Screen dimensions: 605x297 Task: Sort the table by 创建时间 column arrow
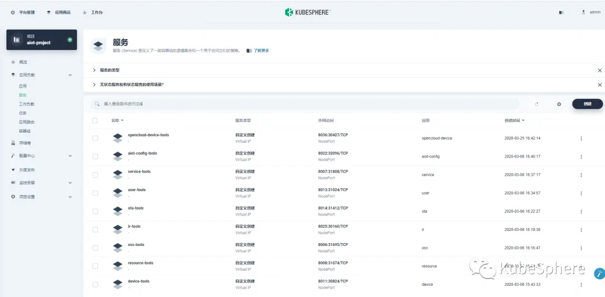click(x=523, y=120)
